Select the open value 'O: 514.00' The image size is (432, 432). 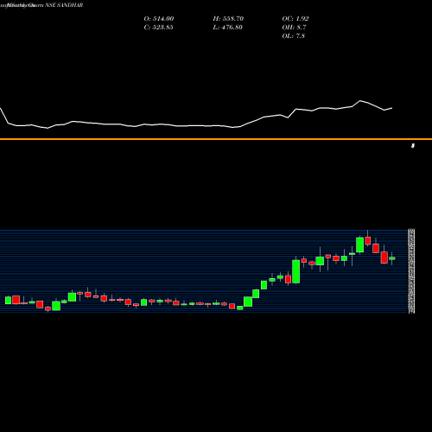(159, 19)
